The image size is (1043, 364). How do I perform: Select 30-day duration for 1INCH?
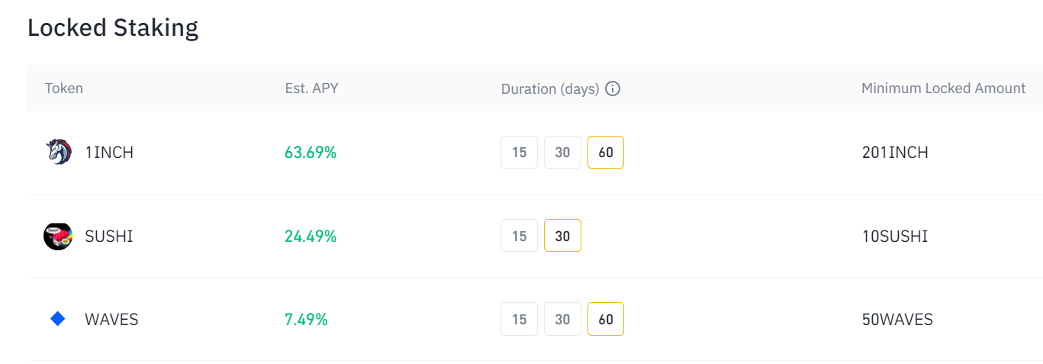point(562,152)
